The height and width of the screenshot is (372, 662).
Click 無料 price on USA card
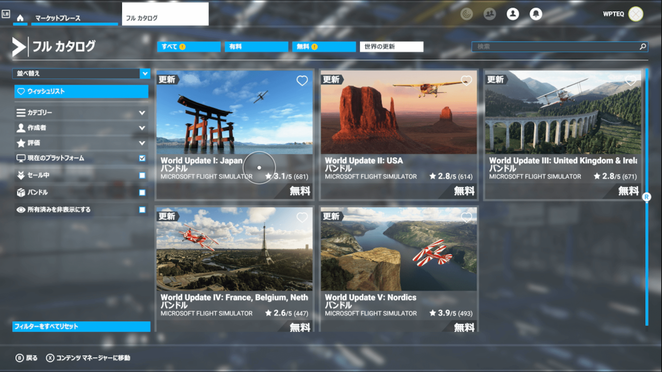pyautogui.click(x=464, y=191)
